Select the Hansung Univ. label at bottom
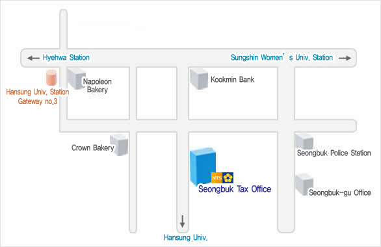The width and height of the screenshot is (381, 247). tap(186, 237)
